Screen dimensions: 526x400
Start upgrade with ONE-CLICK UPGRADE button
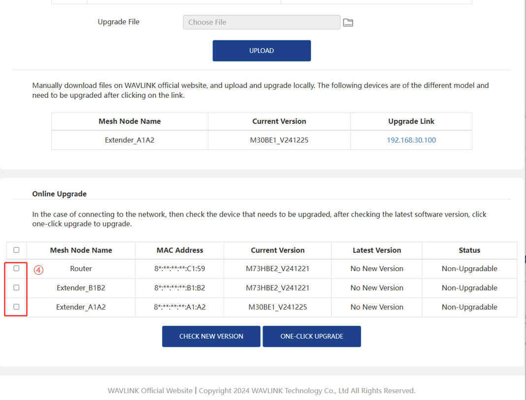coord(312,337)
